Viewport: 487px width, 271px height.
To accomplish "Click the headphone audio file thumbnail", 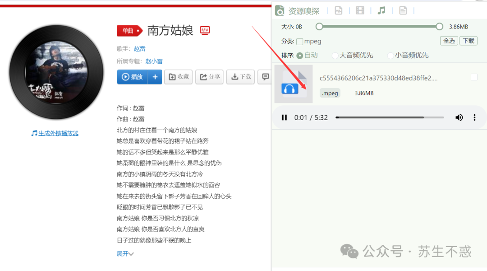I will point(294,84).
